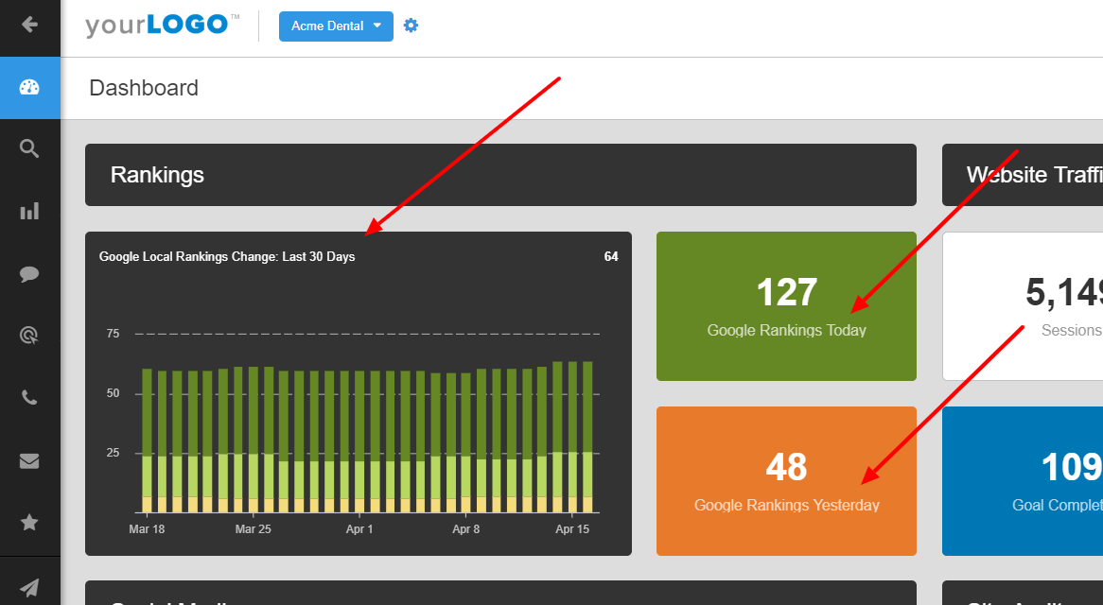Open the blue Goal Completions tile
This screenshot has width=1103, height=605.
pyautogui.click(x=1023, y=481)
